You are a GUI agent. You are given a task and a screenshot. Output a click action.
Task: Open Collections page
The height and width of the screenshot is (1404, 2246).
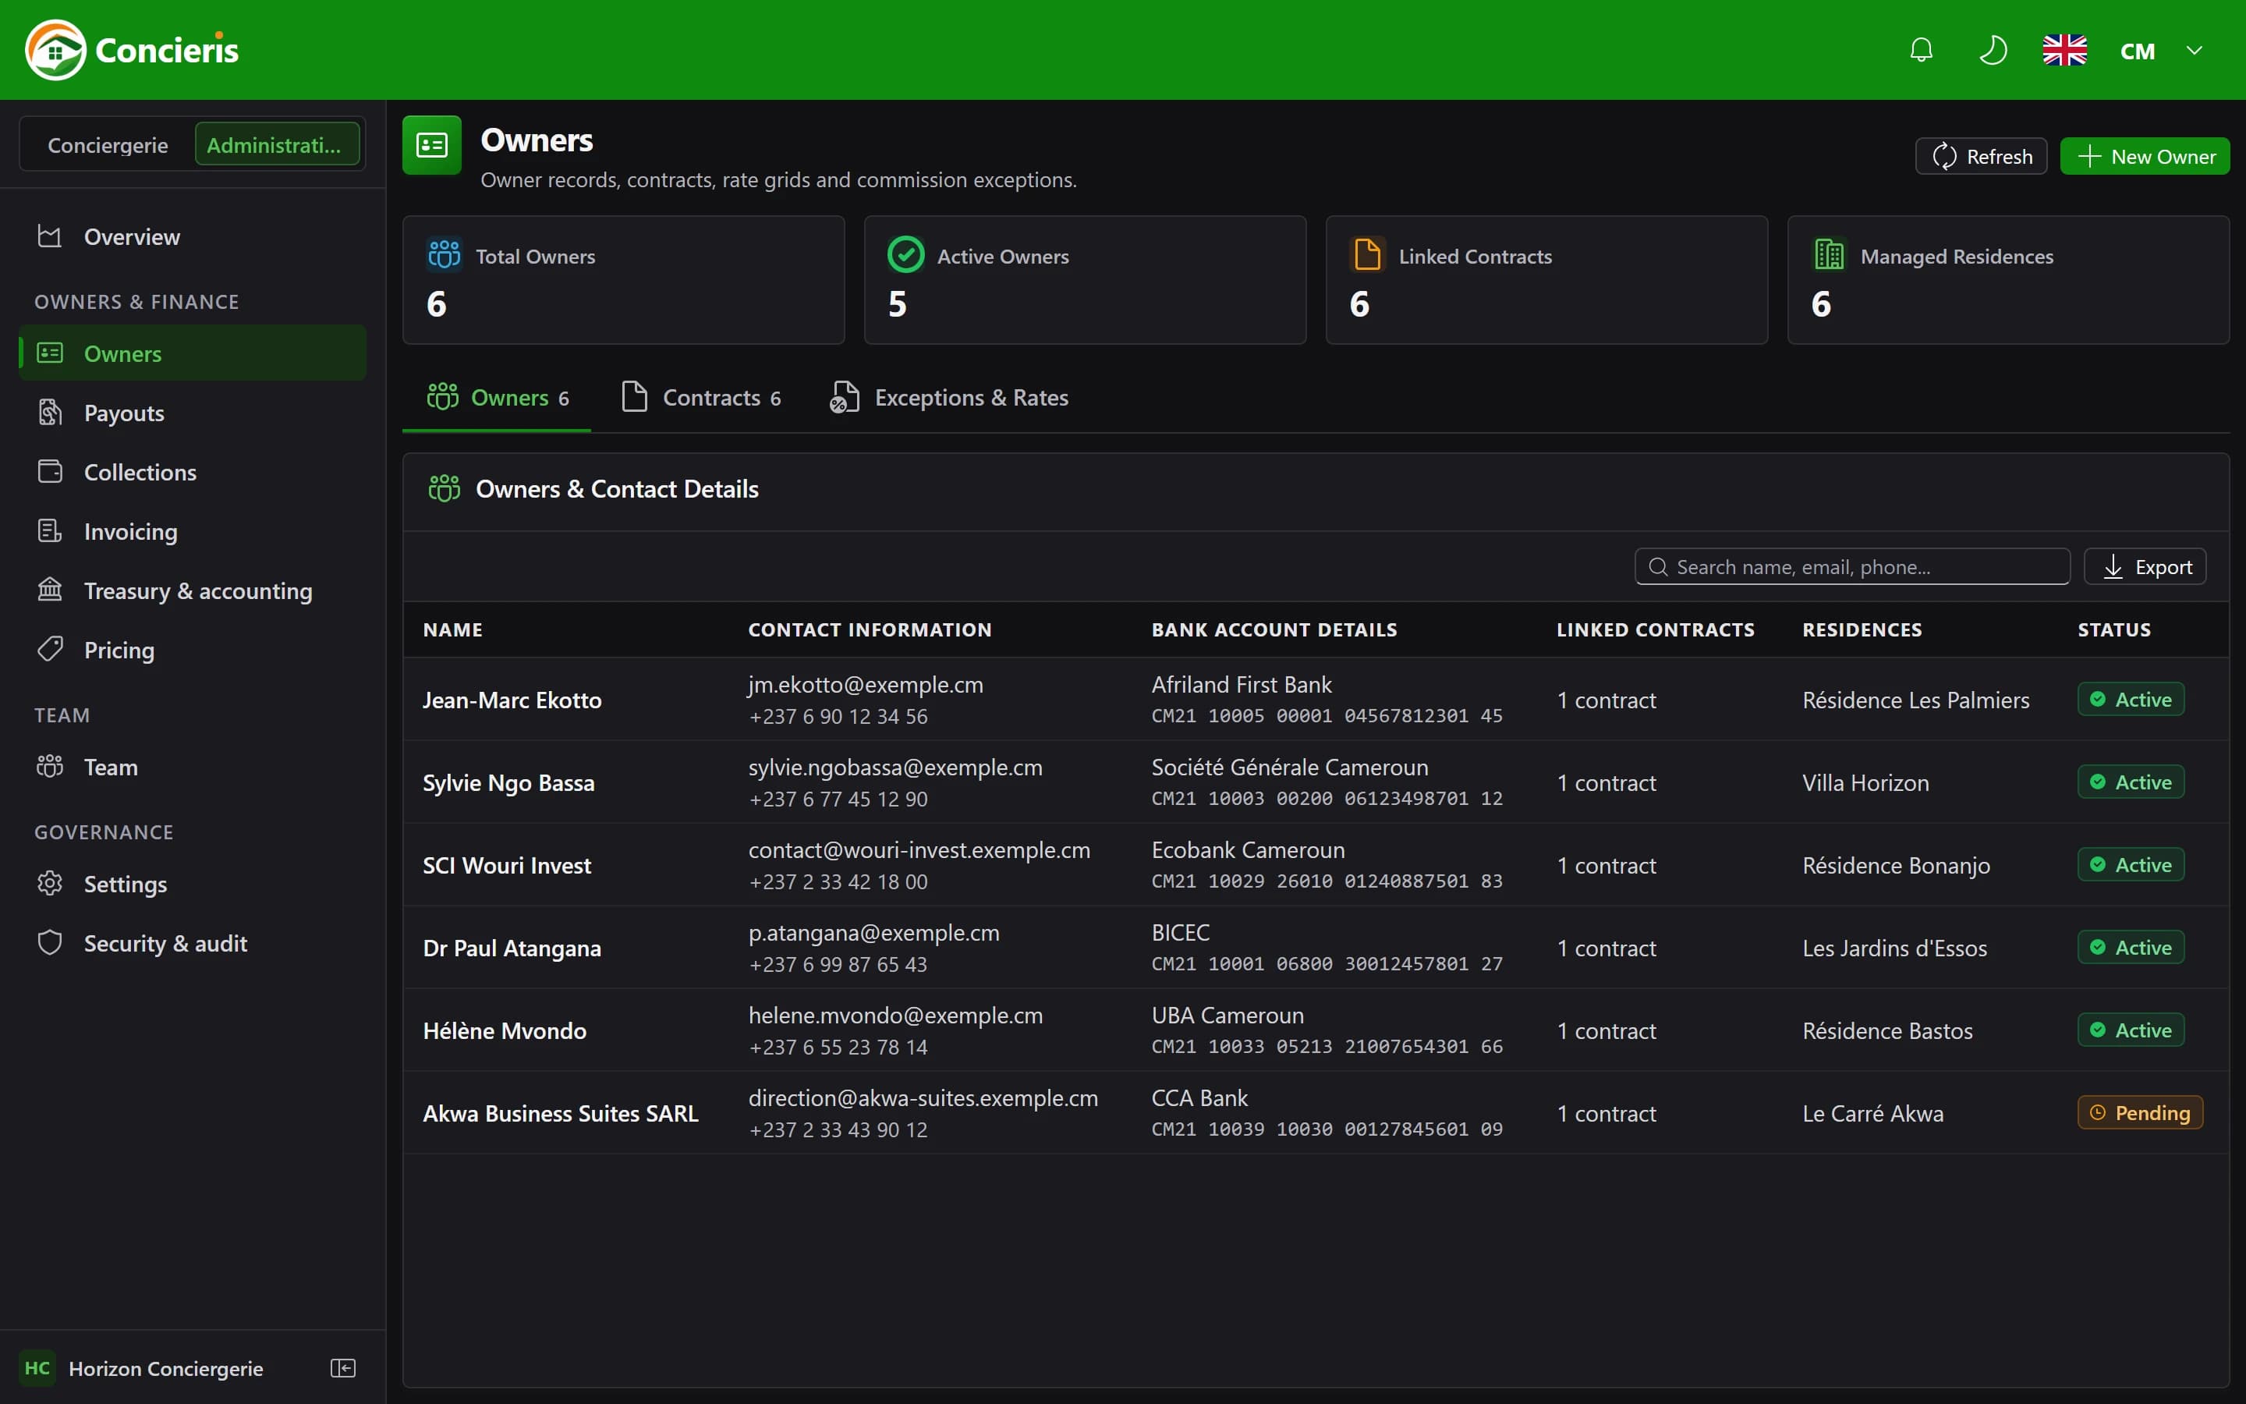pyautogui.click(x=193, y=473)
